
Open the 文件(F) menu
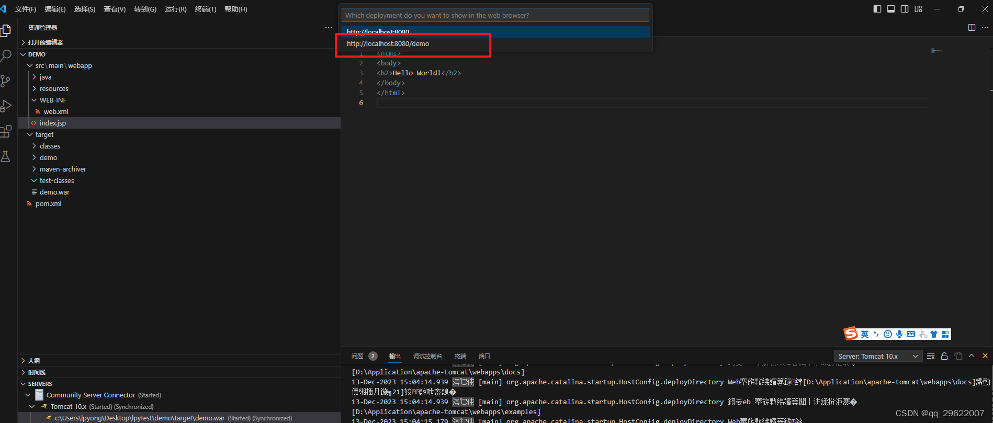click(26, 9)
